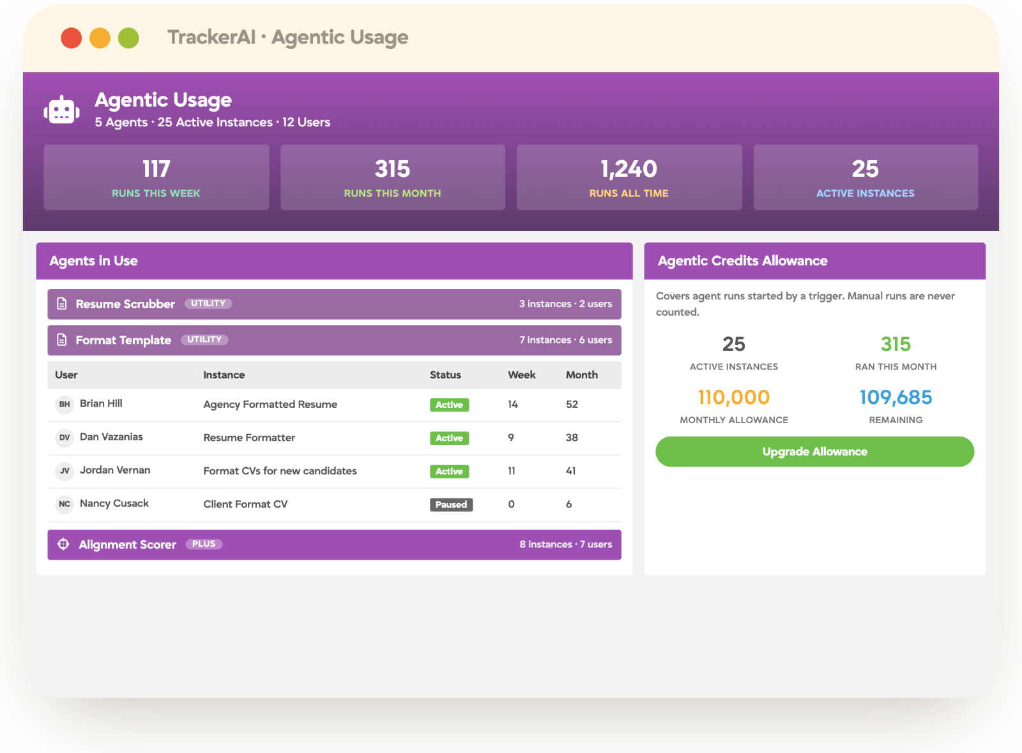Open the Client Format CV instance
Image resolution: width=1022 pixels, height=753 pixels.
(245, 504)
